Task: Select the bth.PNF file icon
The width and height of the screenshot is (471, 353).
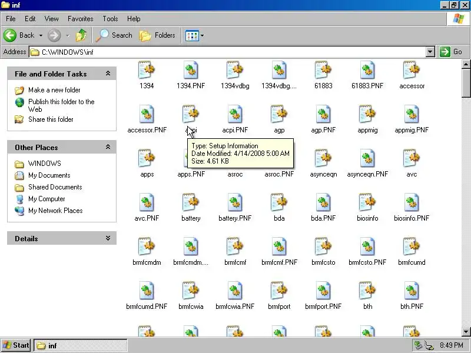Action: pyautogui.click(x=412, y=291)
